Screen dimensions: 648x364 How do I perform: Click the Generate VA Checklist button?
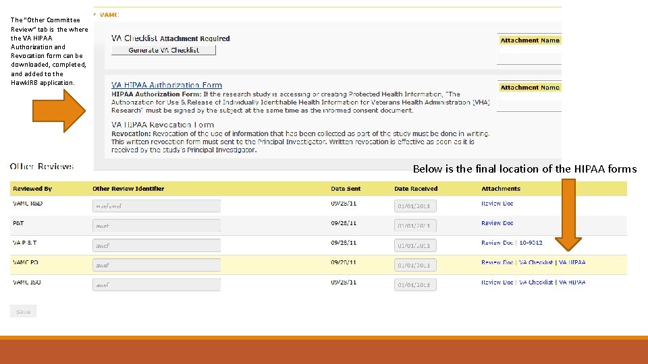(x=163, y=50)
